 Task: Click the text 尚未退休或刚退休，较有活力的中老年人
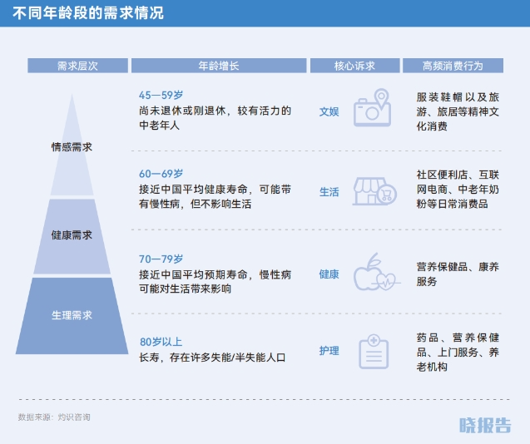click(x=215, y=118)
